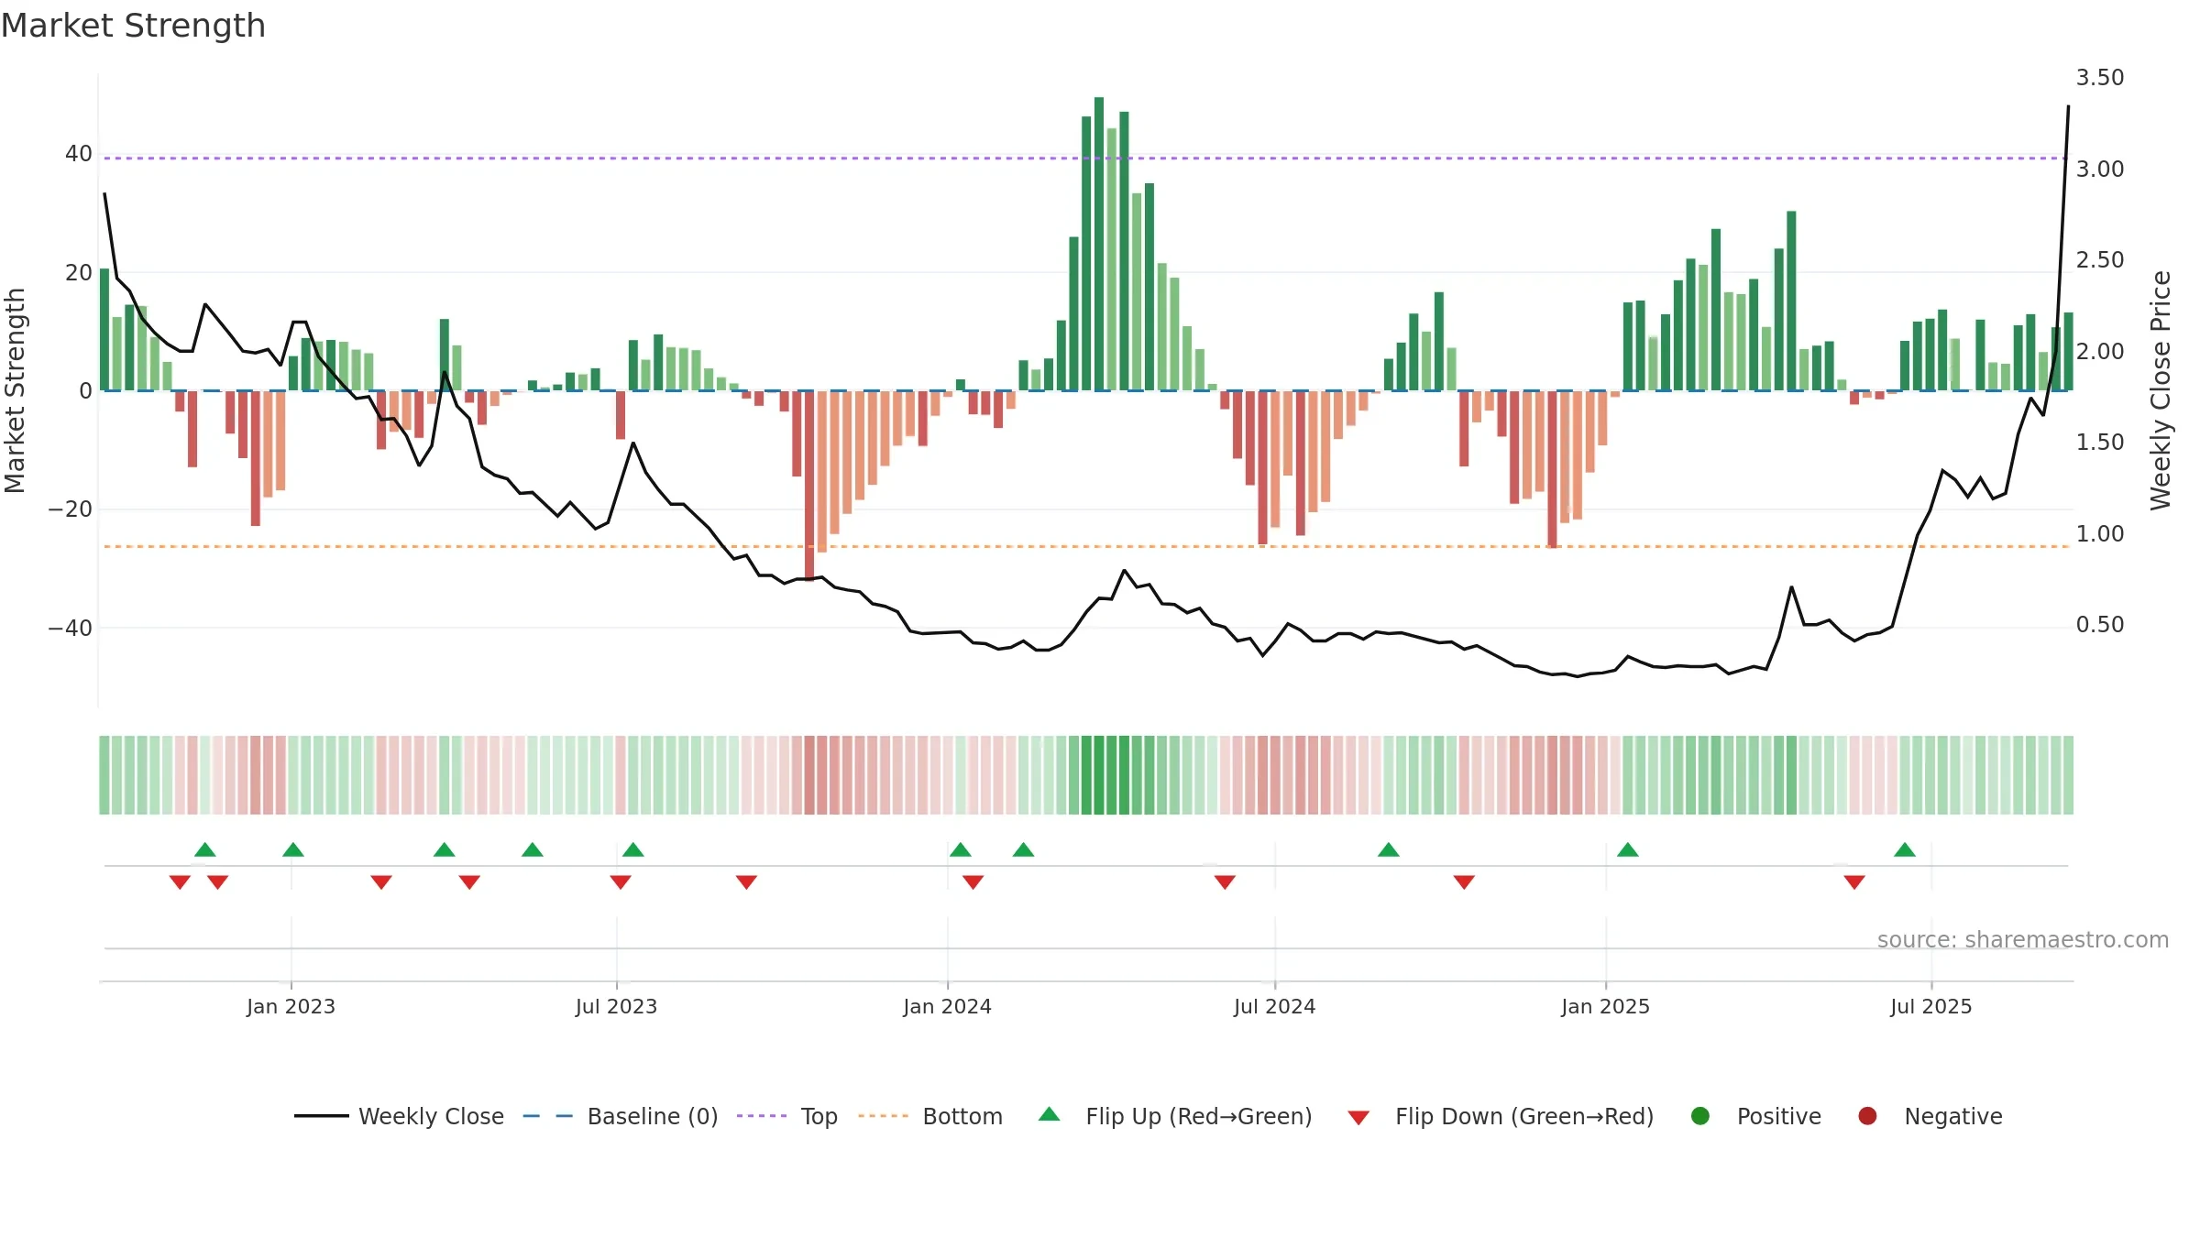
Task: Click the 0.50 price axis tick label
Action: pos(2100,624)
